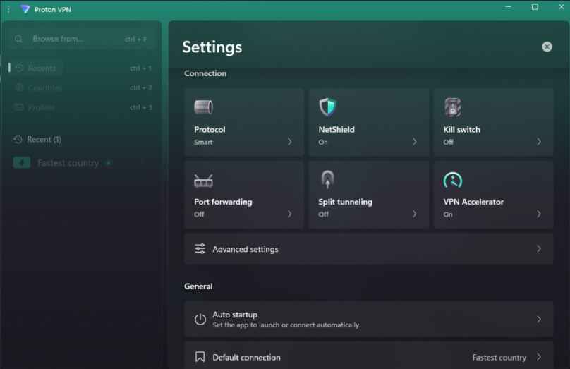Minimize the Proton VPN window
Screen dimensions: 570x369
pos(508,7)
